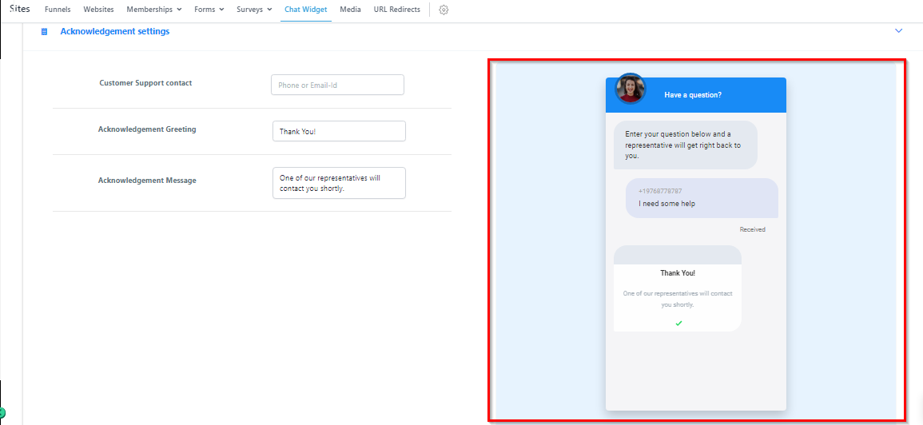923x425 pixels.
Task: Focus the Acknowledgement Greeting text field
Action: (339, 131)
